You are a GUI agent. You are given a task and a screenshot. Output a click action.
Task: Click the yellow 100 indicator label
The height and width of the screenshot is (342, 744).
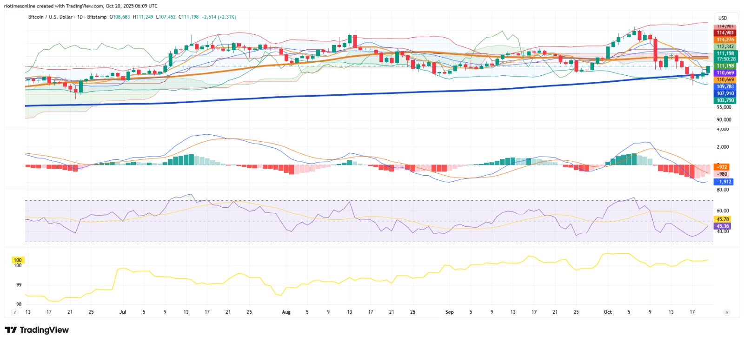(18, 260)
